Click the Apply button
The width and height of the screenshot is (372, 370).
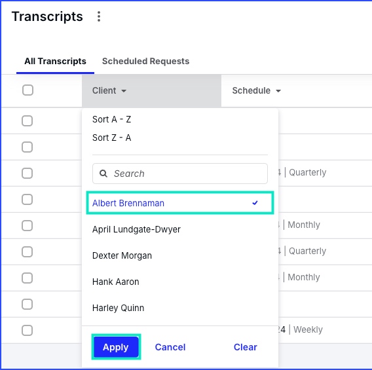click(x=116, y=347)
